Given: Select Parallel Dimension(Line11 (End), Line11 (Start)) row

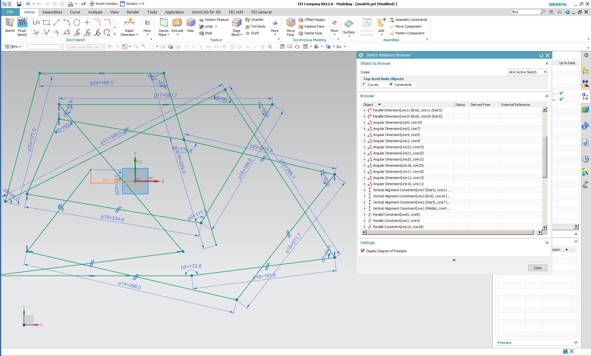Looking at the screenshot, I should (x=407, y=110).
